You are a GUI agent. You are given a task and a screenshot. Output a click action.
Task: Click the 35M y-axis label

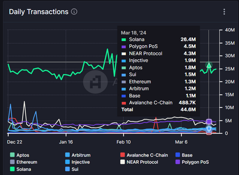[x=230, y=43]
